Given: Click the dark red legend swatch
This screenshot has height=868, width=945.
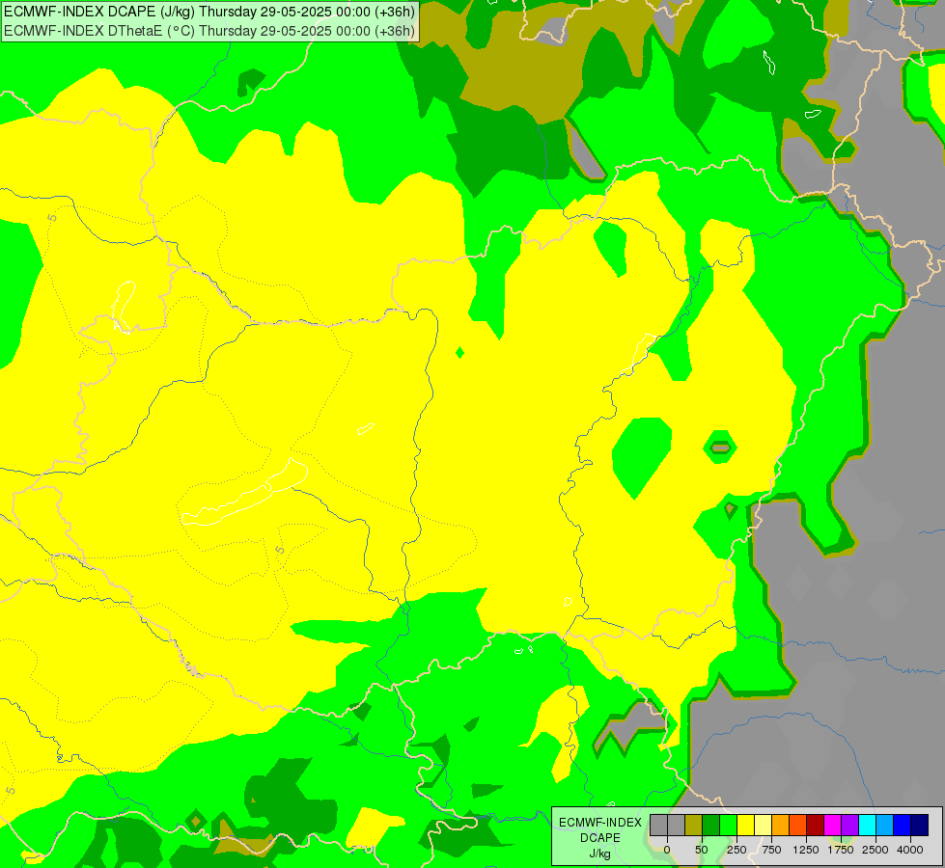Looking at the screenshot, I should click(816, 825).
